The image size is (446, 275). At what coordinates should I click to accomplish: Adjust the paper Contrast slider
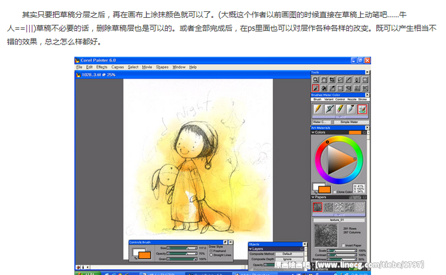point(342,255)
